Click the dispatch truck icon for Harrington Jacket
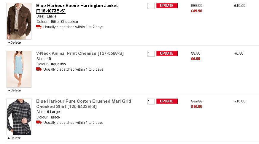The image size is (259, 144). point(39,27)
